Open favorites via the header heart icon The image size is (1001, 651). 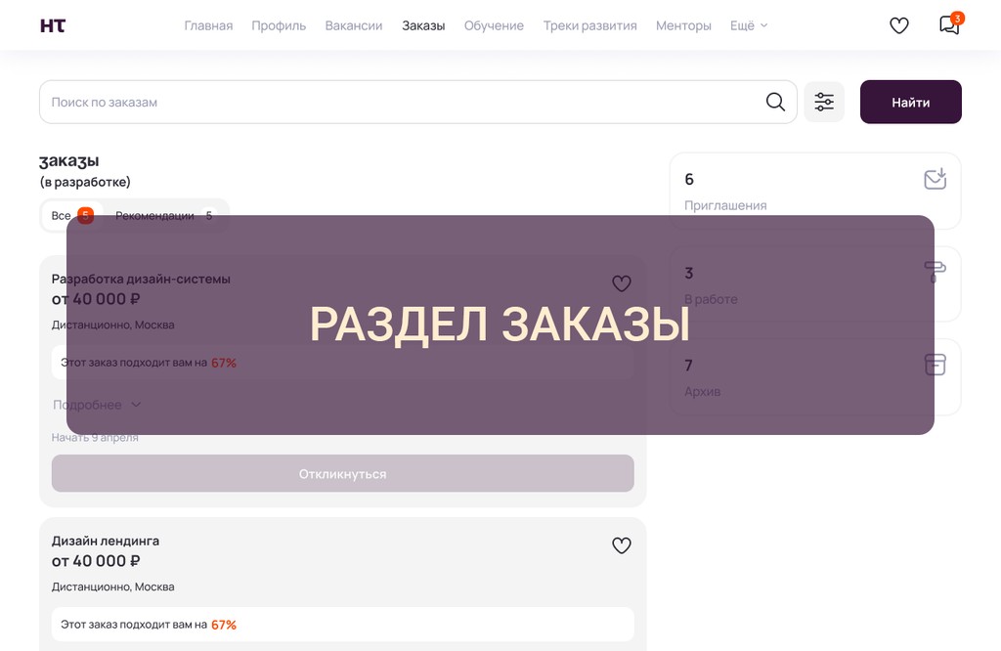(899, 25)
